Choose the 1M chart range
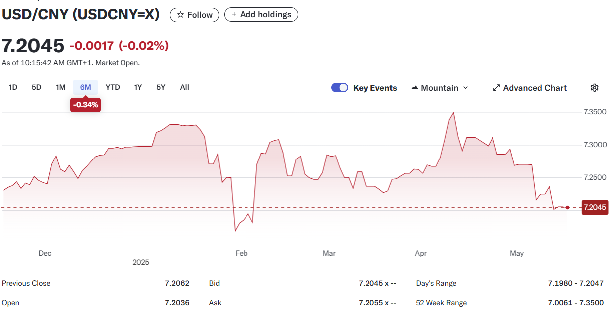The width and height of the screenshot is (615, 317). tap(60, 87)
